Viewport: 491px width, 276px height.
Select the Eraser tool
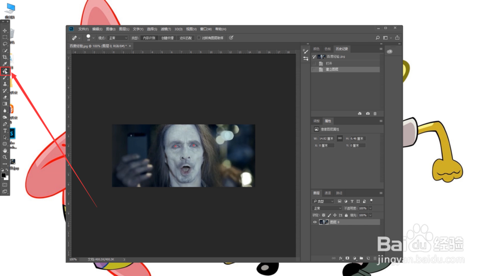(5, 97)
